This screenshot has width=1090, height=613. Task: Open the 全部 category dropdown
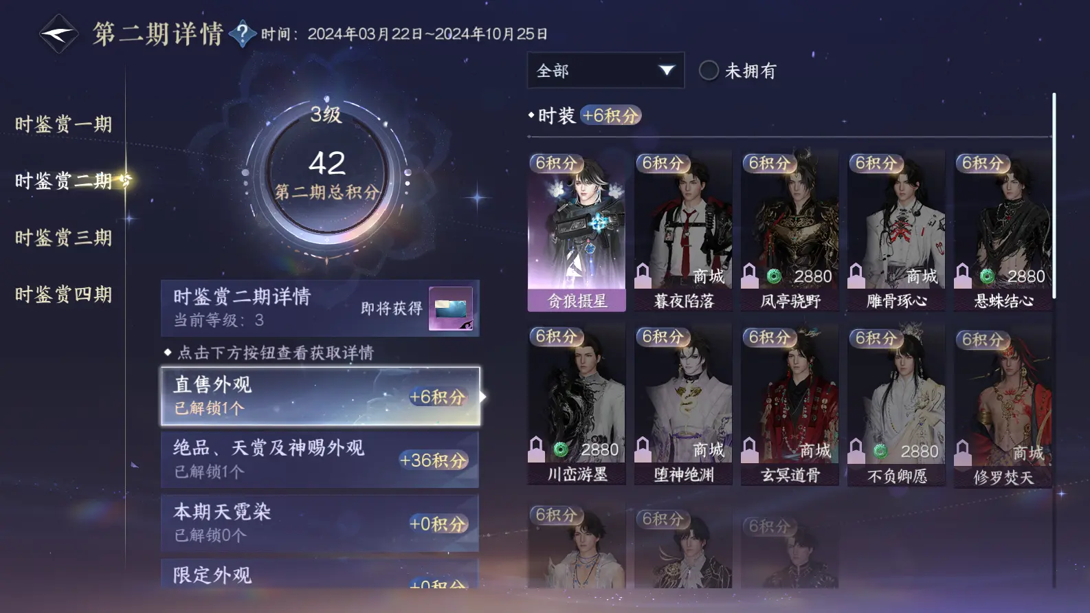click(x=605, y=70)
